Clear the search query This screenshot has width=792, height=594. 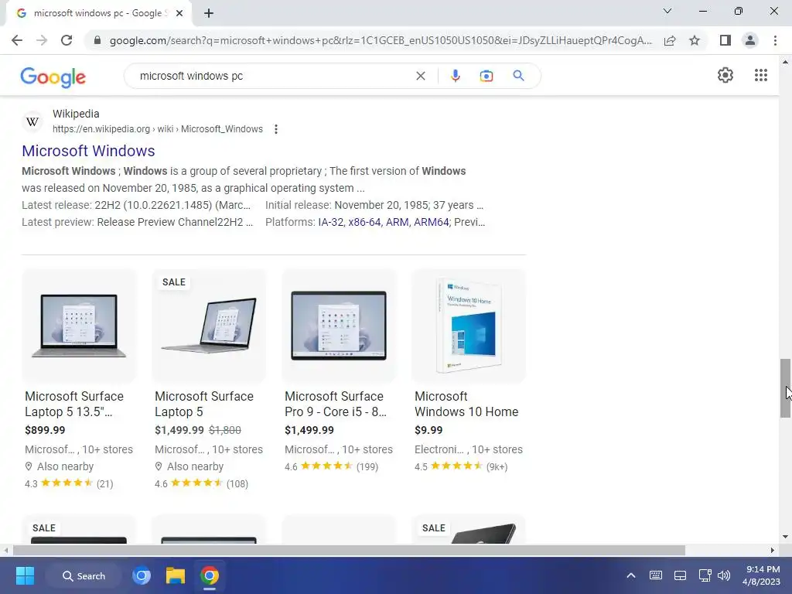[x=420, y=76]
